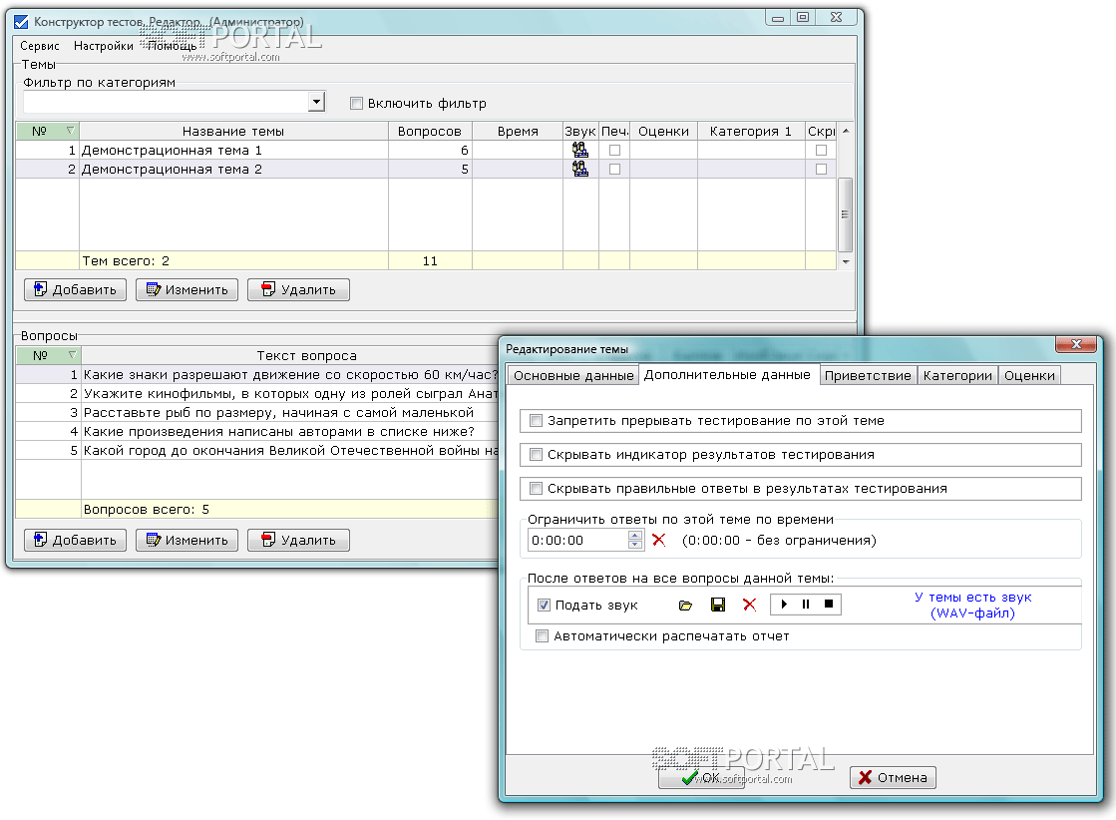Click Удалить button under questions list
The image size is (1116, 820).
pos(299,541)
